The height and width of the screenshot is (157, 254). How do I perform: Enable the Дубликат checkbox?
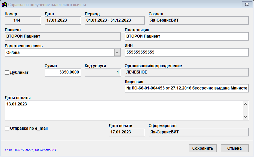tap(7, 72)
